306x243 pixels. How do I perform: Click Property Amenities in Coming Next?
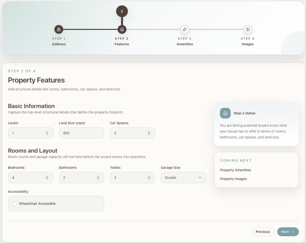click(x=235, y=170)
